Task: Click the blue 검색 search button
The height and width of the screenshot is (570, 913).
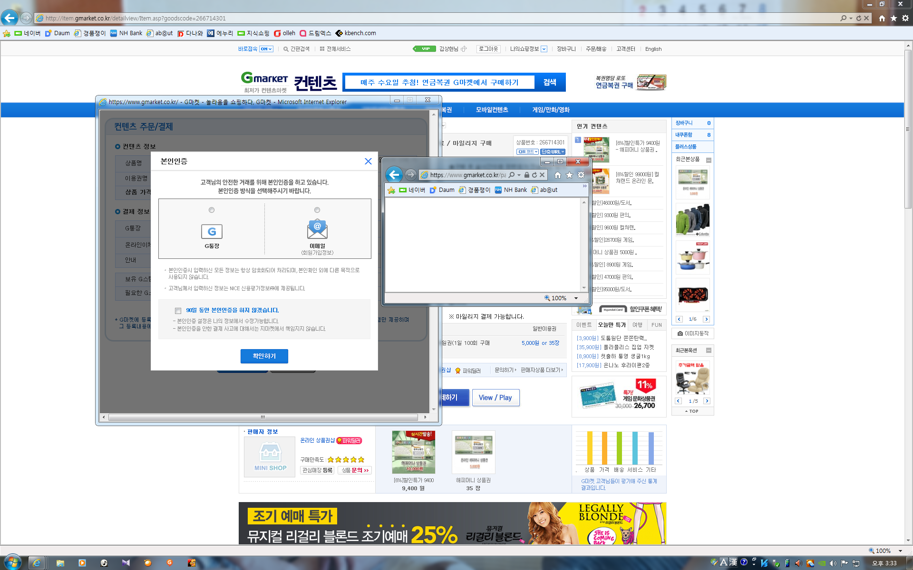Action: click(x=550, y=82)
